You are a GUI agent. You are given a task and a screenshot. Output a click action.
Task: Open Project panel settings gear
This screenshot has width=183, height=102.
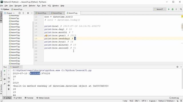(x=28, y=13)
